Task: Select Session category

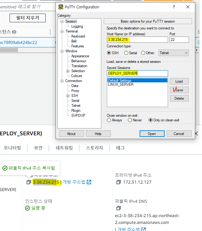Action: coord(71,21)
